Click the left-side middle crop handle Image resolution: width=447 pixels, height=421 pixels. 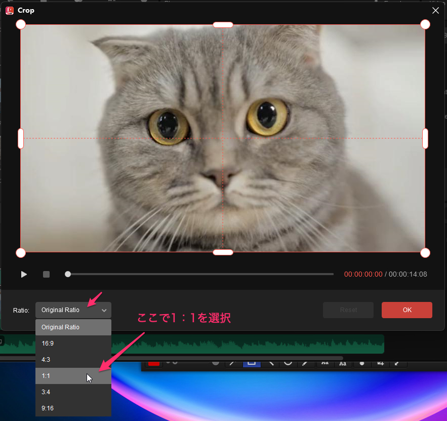[21, 138]
